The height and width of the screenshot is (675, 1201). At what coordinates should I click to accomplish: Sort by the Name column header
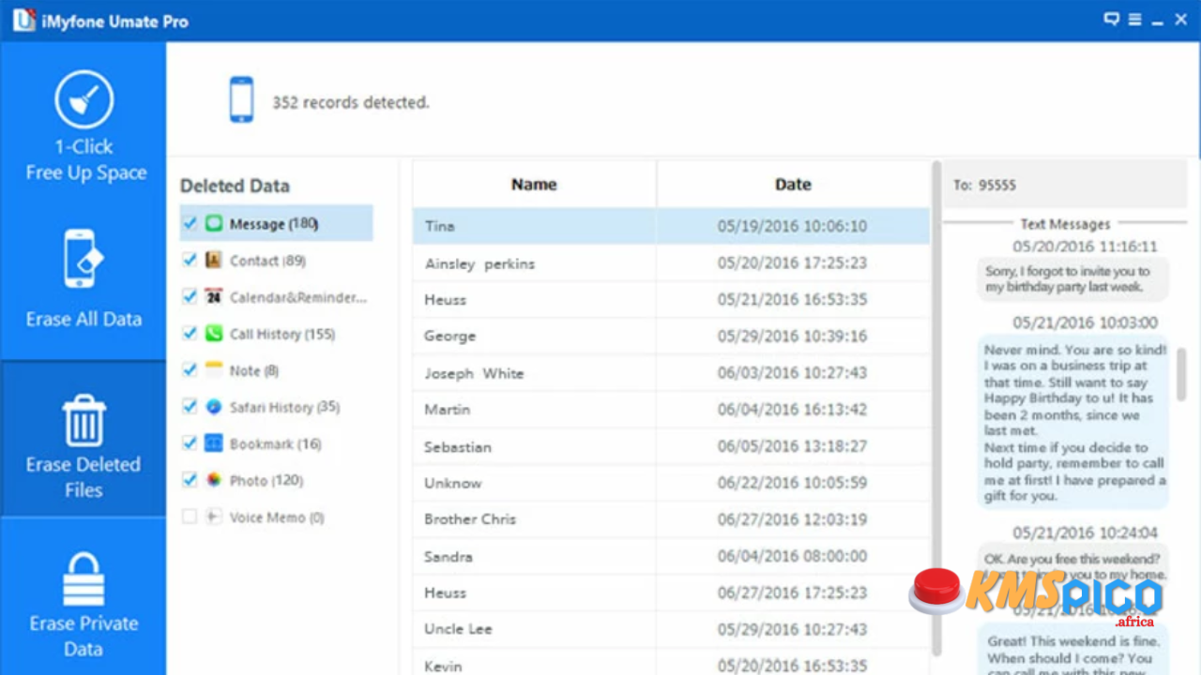pos(534,185)
